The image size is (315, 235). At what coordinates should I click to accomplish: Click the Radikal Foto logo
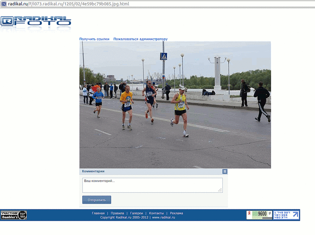pyautogui.click(x=36, y=23)
